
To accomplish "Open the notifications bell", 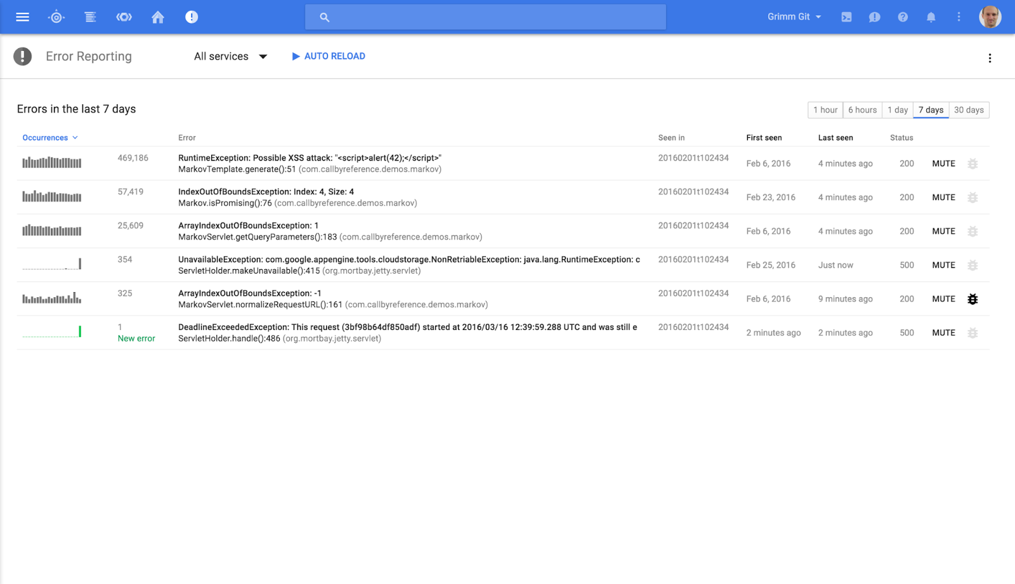I will (931, 17).
